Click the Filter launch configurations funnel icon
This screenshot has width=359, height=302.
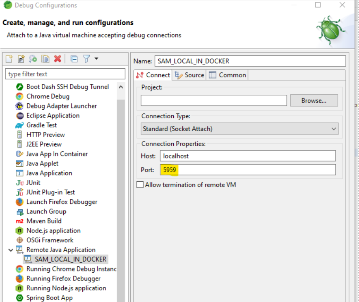(x=86, y=59)
